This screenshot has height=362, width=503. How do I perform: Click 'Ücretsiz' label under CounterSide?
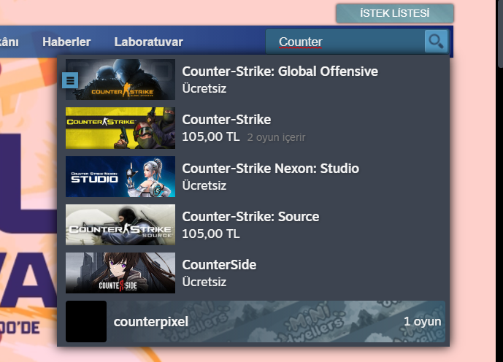204,282
